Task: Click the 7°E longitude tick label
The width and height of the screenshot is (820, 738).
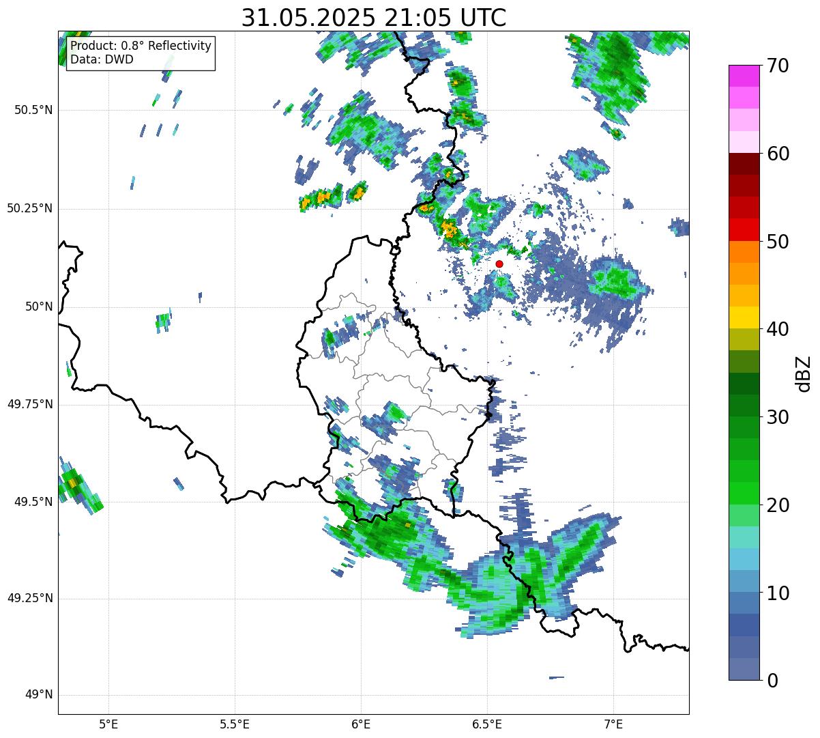Action: [x=613, y=724]
